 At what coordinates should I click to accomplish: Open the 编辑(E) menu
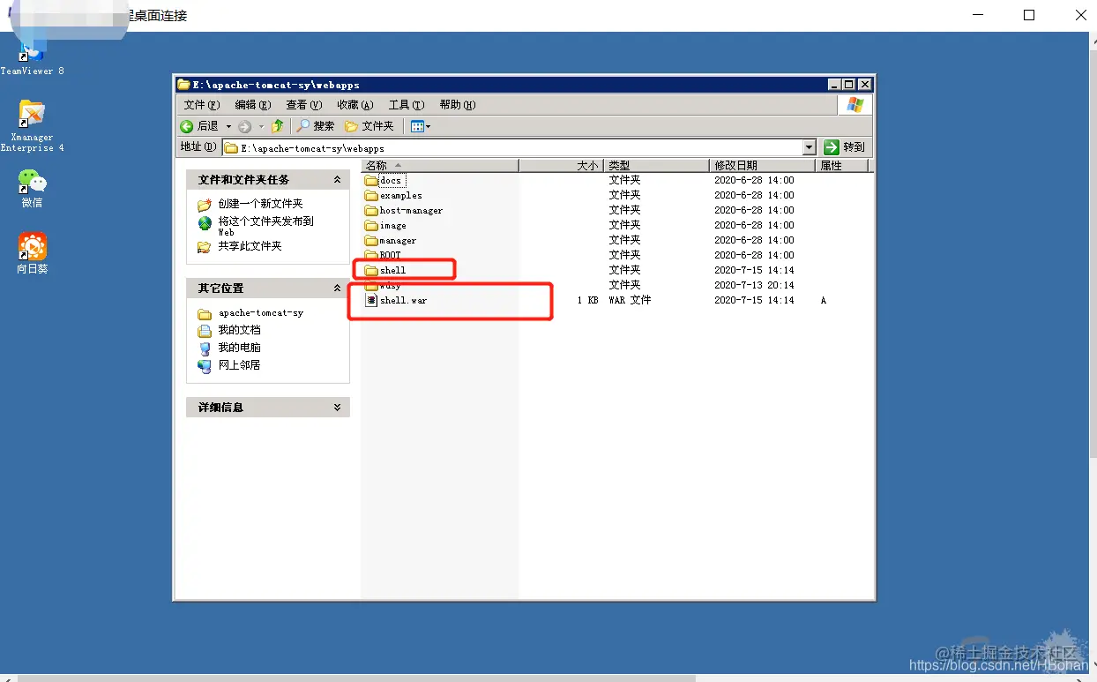coord(253,105)
